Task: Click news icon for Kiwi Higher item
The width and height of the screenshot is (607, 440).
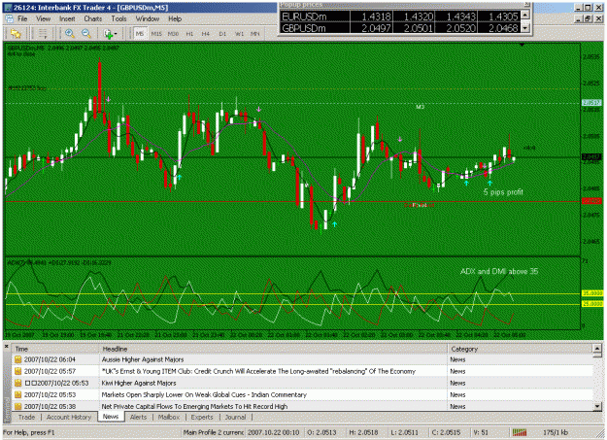Action: click(x=17, y=383)
